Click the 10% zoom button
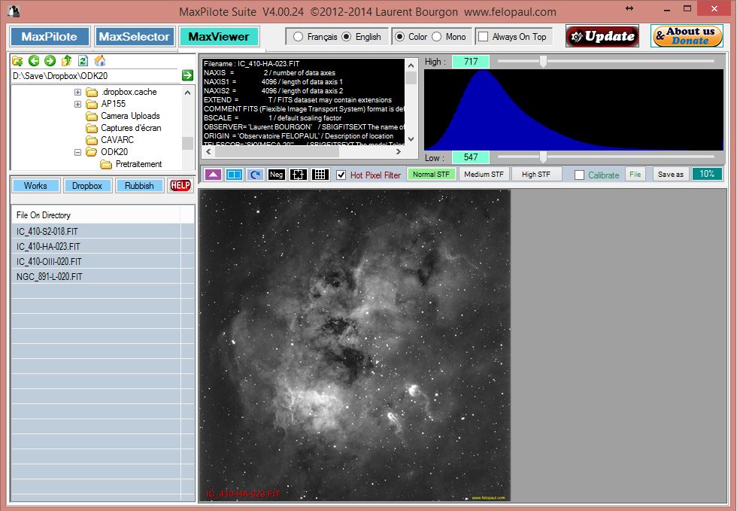737x511 pixels. 707,174
